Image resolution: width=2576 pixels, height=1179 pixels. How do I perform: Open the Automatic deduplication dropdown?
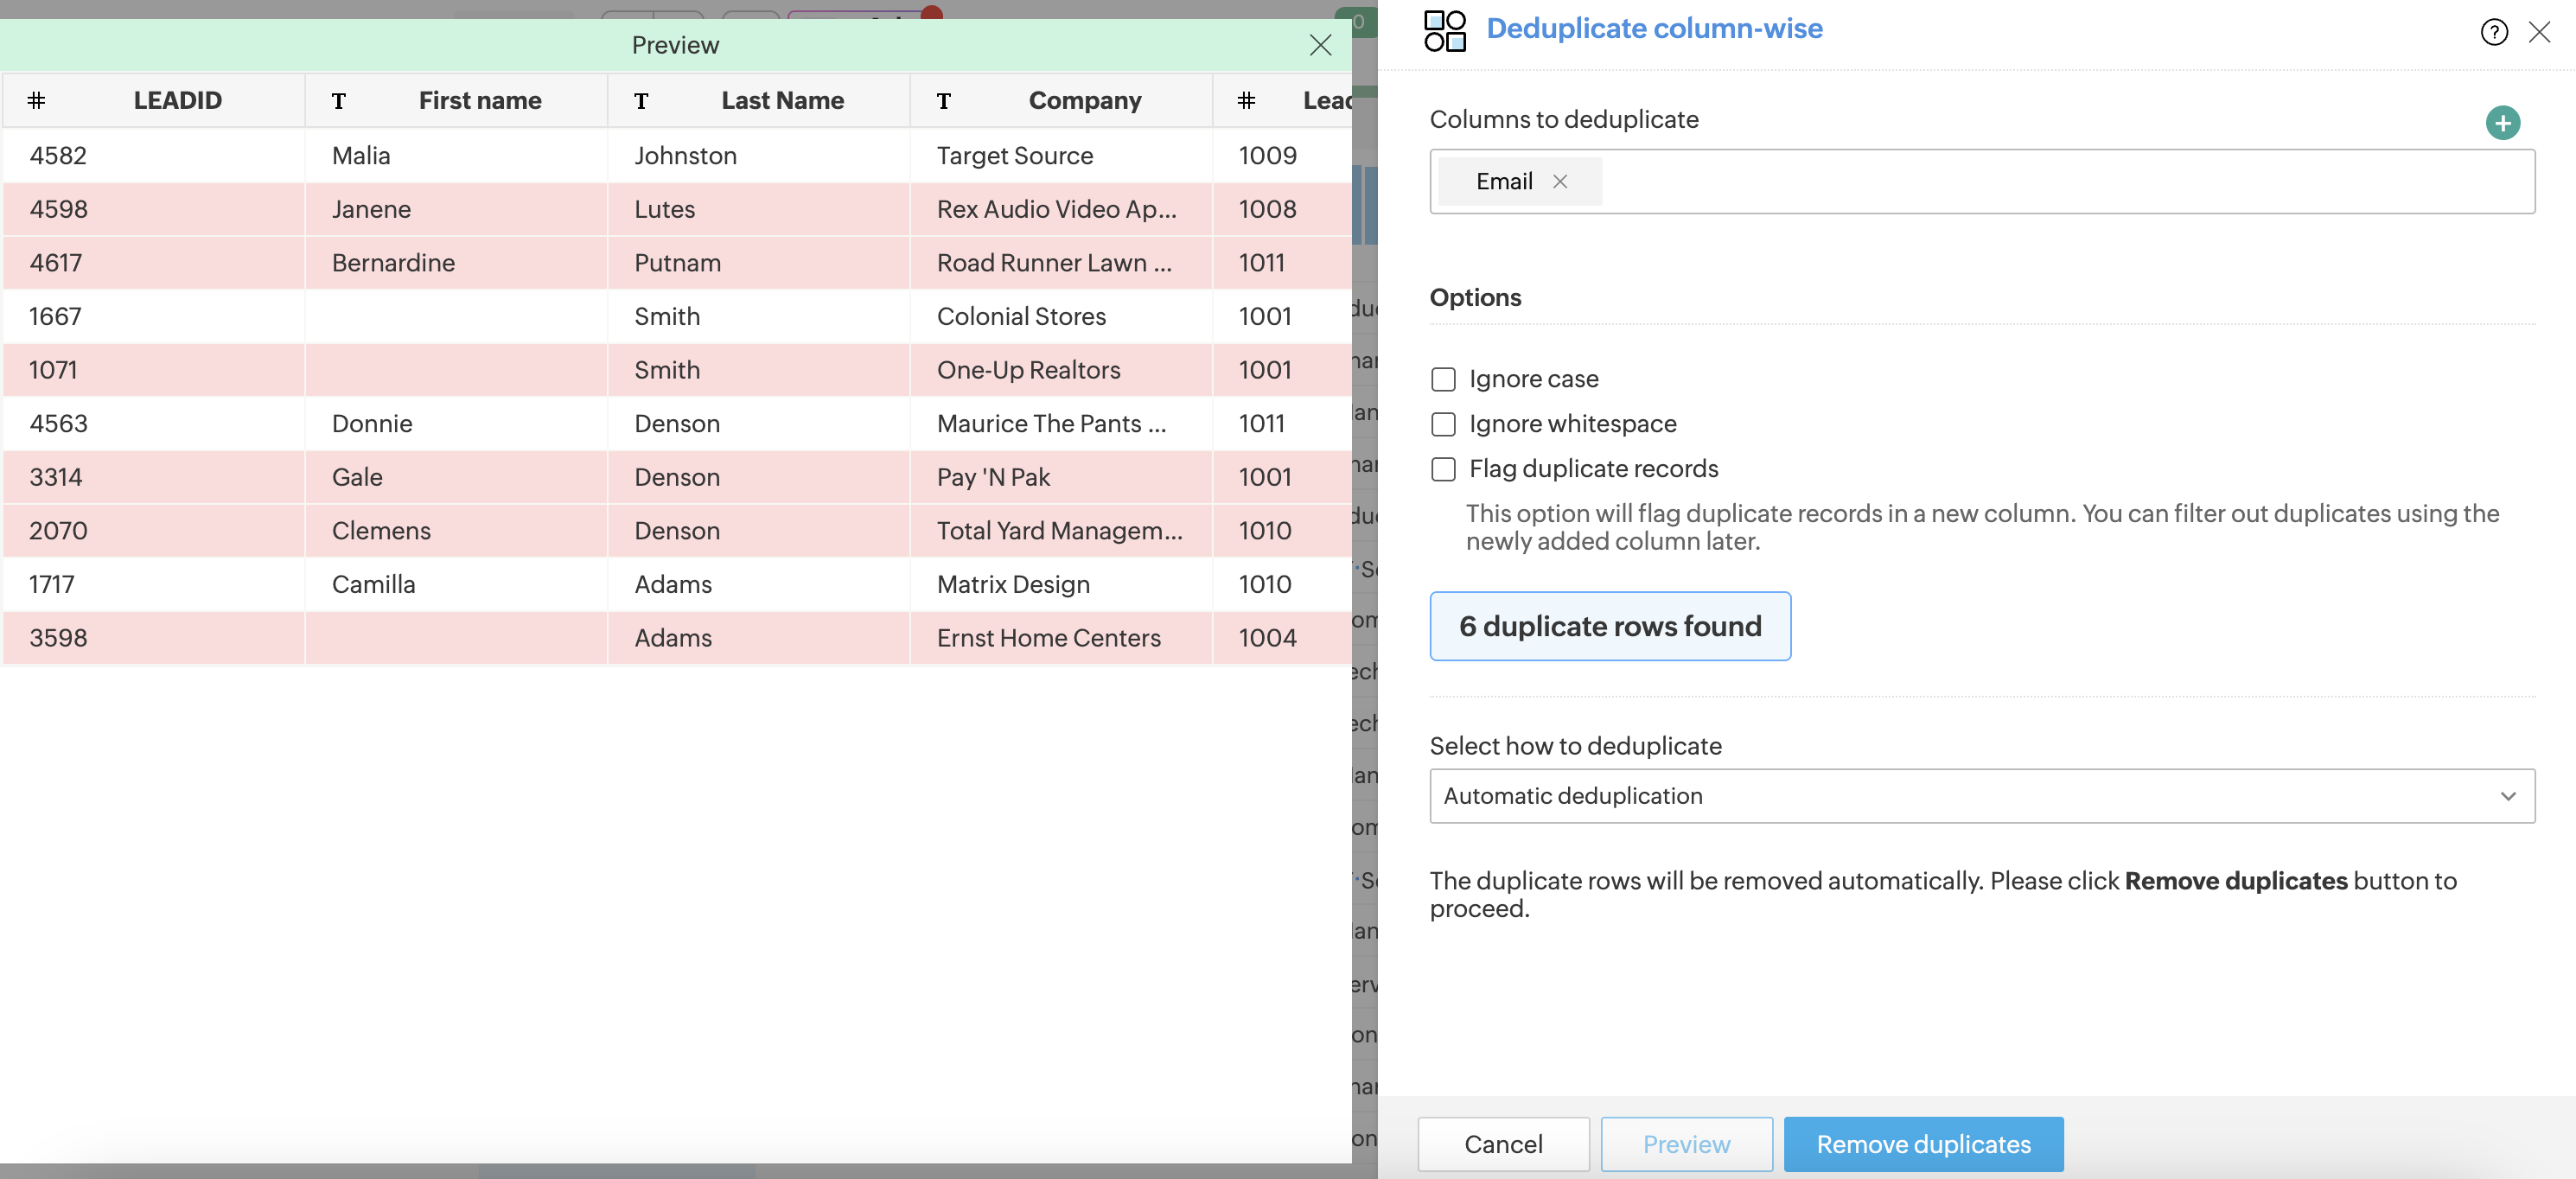pyautogui.click(x=1981, y=795)
